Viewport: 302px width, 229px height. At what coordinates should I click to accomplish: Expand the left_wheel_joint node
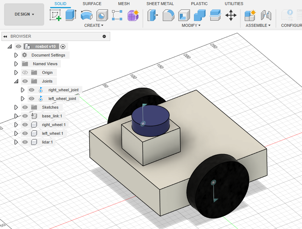[x=22, y=99]
